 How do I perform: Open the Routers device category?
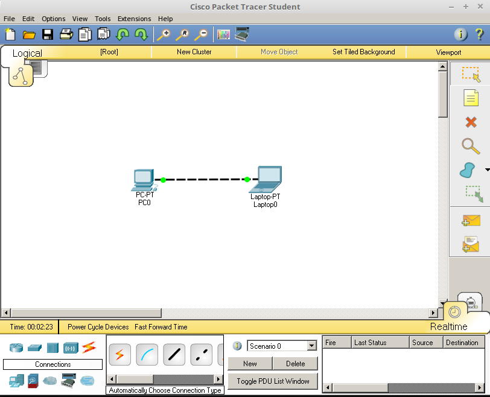15,347
